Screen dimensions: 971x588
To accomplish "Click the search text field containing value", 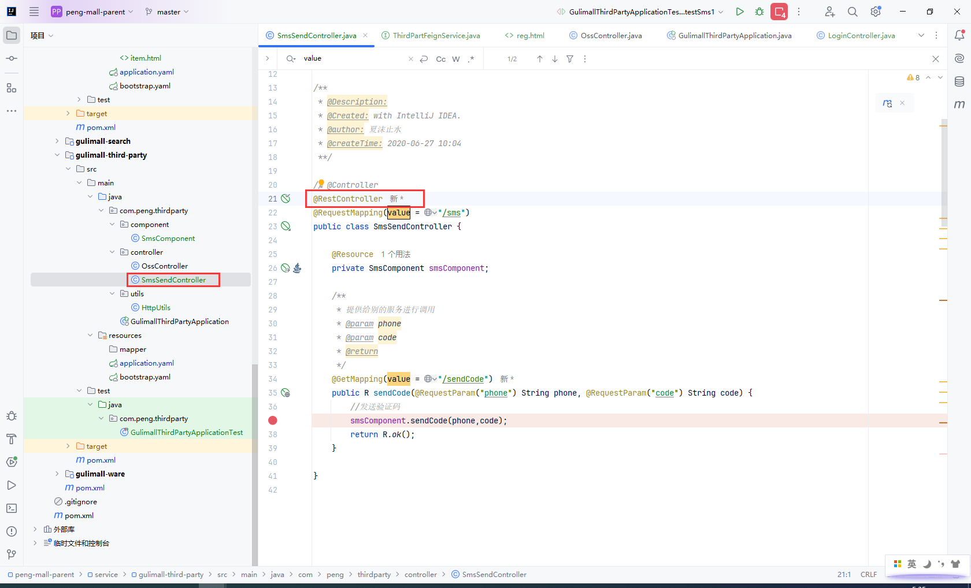I will 354,58.
